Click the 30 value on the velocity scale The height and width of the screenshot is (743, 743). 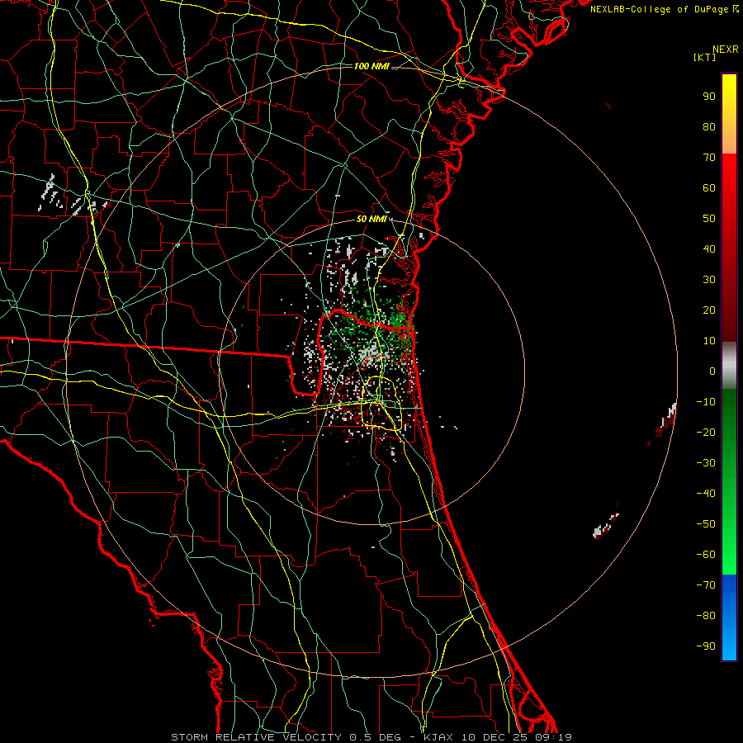pos(709,280)
